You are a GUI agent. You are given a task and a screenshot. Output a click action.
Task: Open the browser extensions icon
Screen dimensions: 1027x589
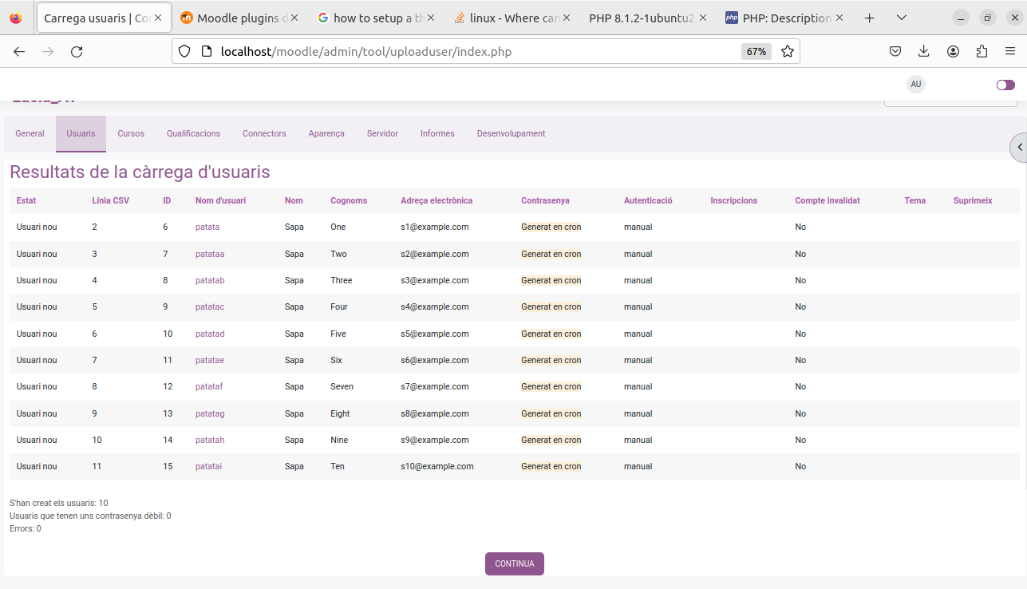(982, 52)
